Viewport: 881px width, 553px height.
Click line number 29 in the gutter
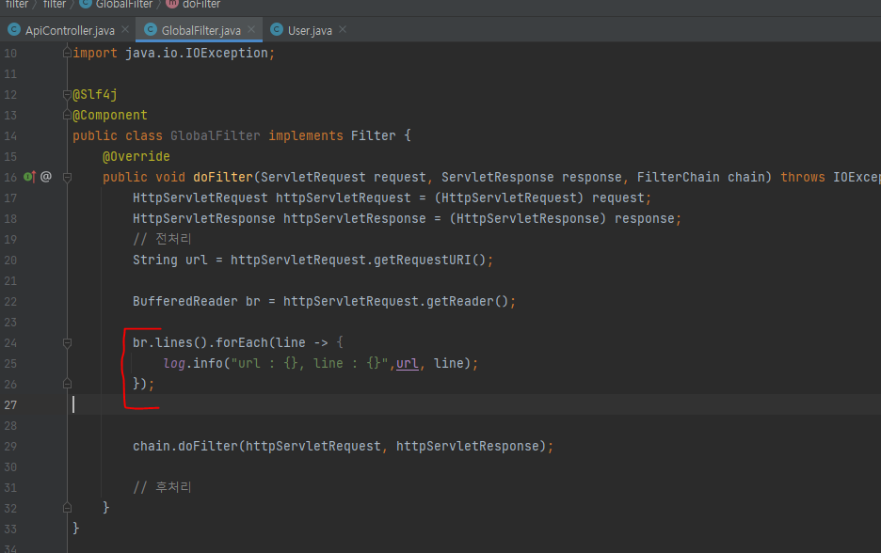10,447
